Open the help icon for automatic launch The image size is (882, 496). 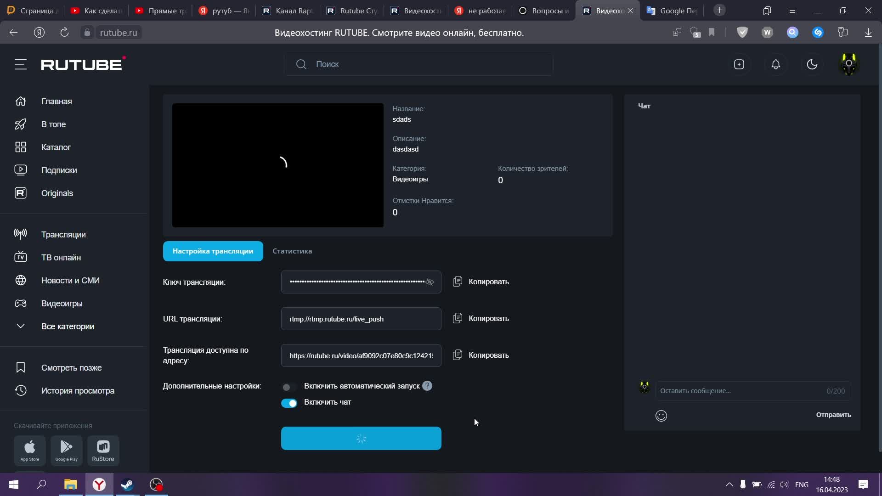point(427,386)
